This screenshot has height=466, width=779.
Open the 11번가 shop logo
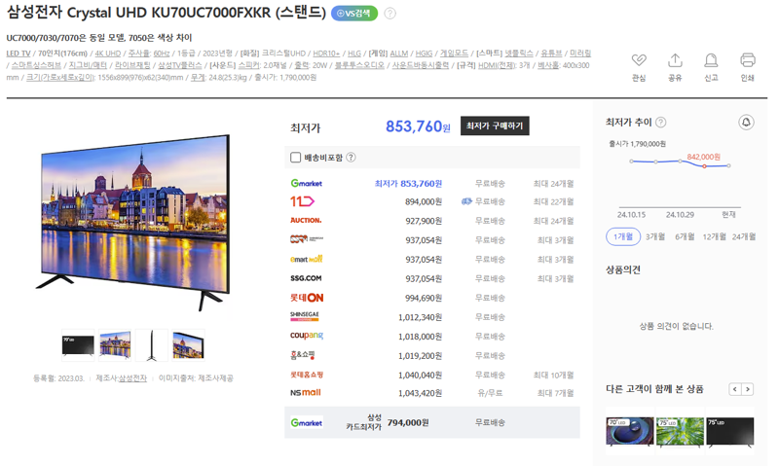(x=302, y=201)
